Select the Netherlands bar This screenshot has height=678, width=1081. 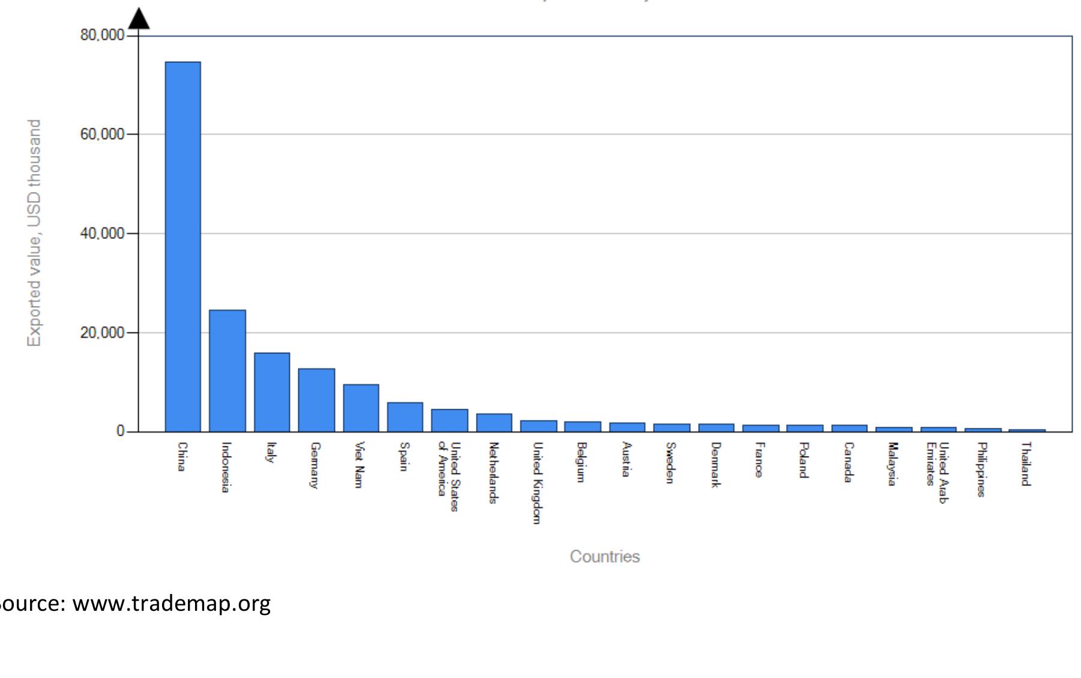494,422
